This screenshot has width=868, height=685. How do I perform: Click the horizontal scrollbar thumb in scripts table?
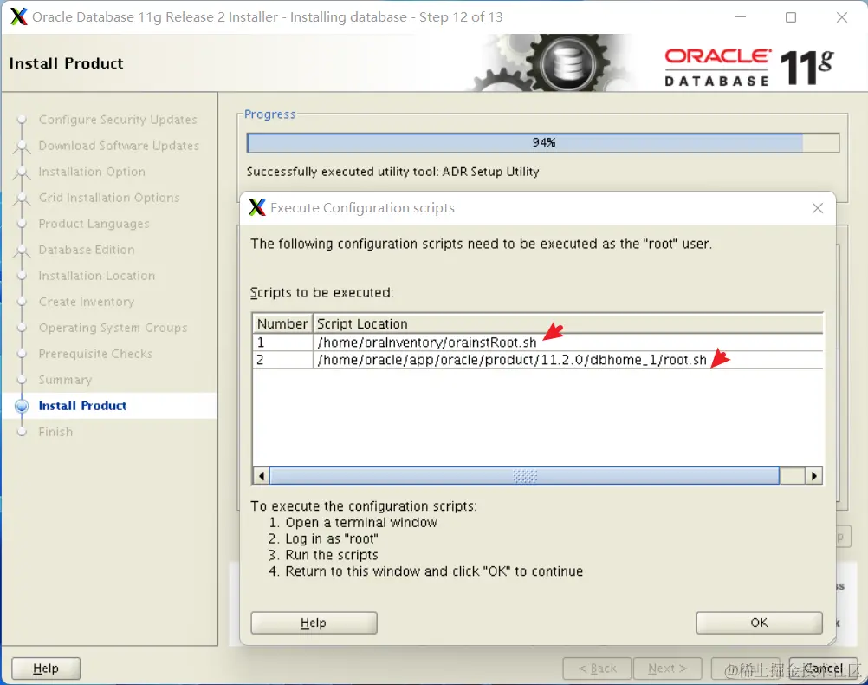524,476
